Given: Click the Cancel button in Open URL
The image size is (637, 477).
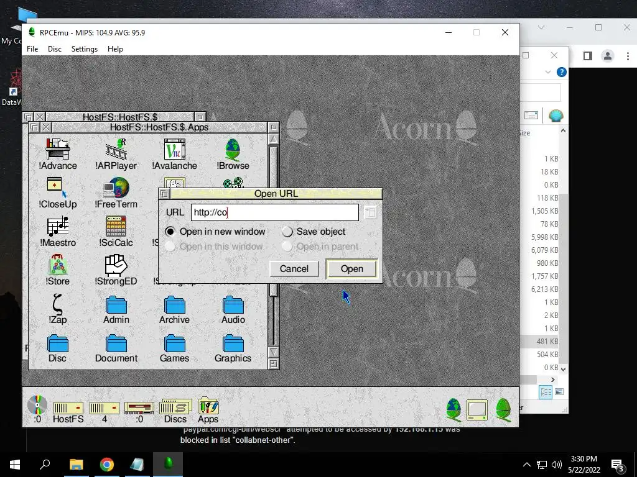Looking at the screenshot, I should pyautogui.click(x=294, y=269).
